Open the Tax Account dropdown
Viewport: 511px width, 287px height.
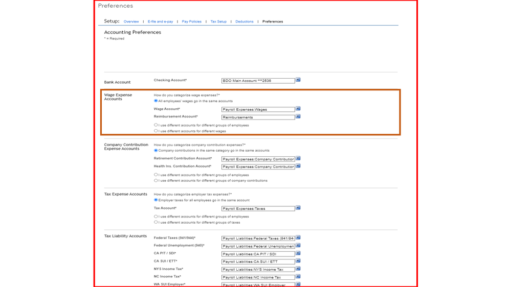[x=298, y=208]
